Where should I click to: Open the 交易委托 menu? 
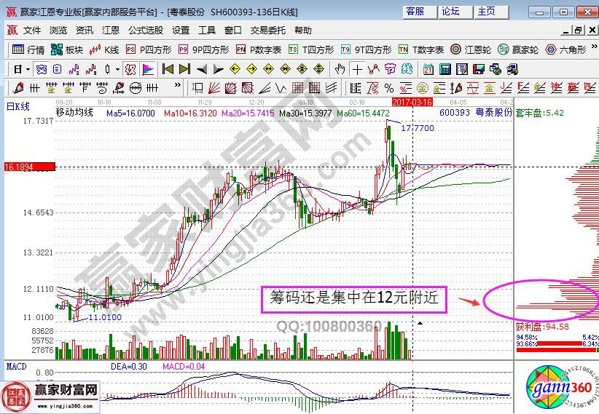click(268, 30)
